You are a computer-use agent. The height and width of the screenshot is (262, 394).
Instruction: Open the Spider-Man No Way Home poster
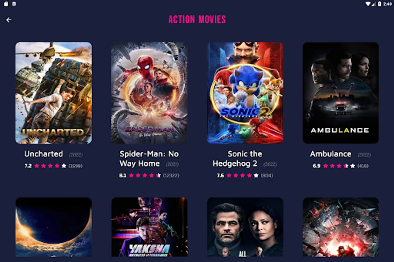tap(149, 93)
